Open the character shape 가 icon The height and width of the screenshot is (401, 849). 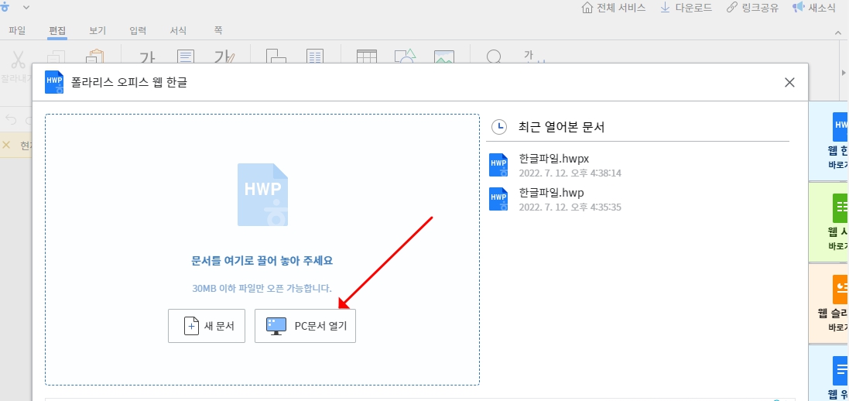pos(147,57)
